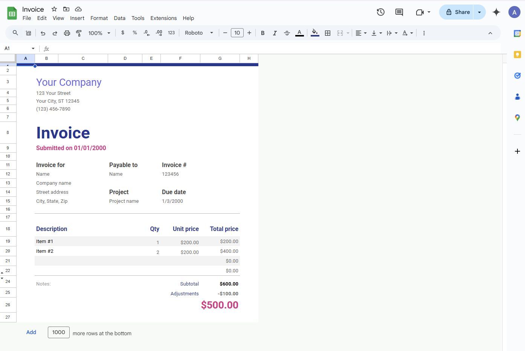Toggle bold formatting
The image size is (525, 351).
click(x=262, y=33)
